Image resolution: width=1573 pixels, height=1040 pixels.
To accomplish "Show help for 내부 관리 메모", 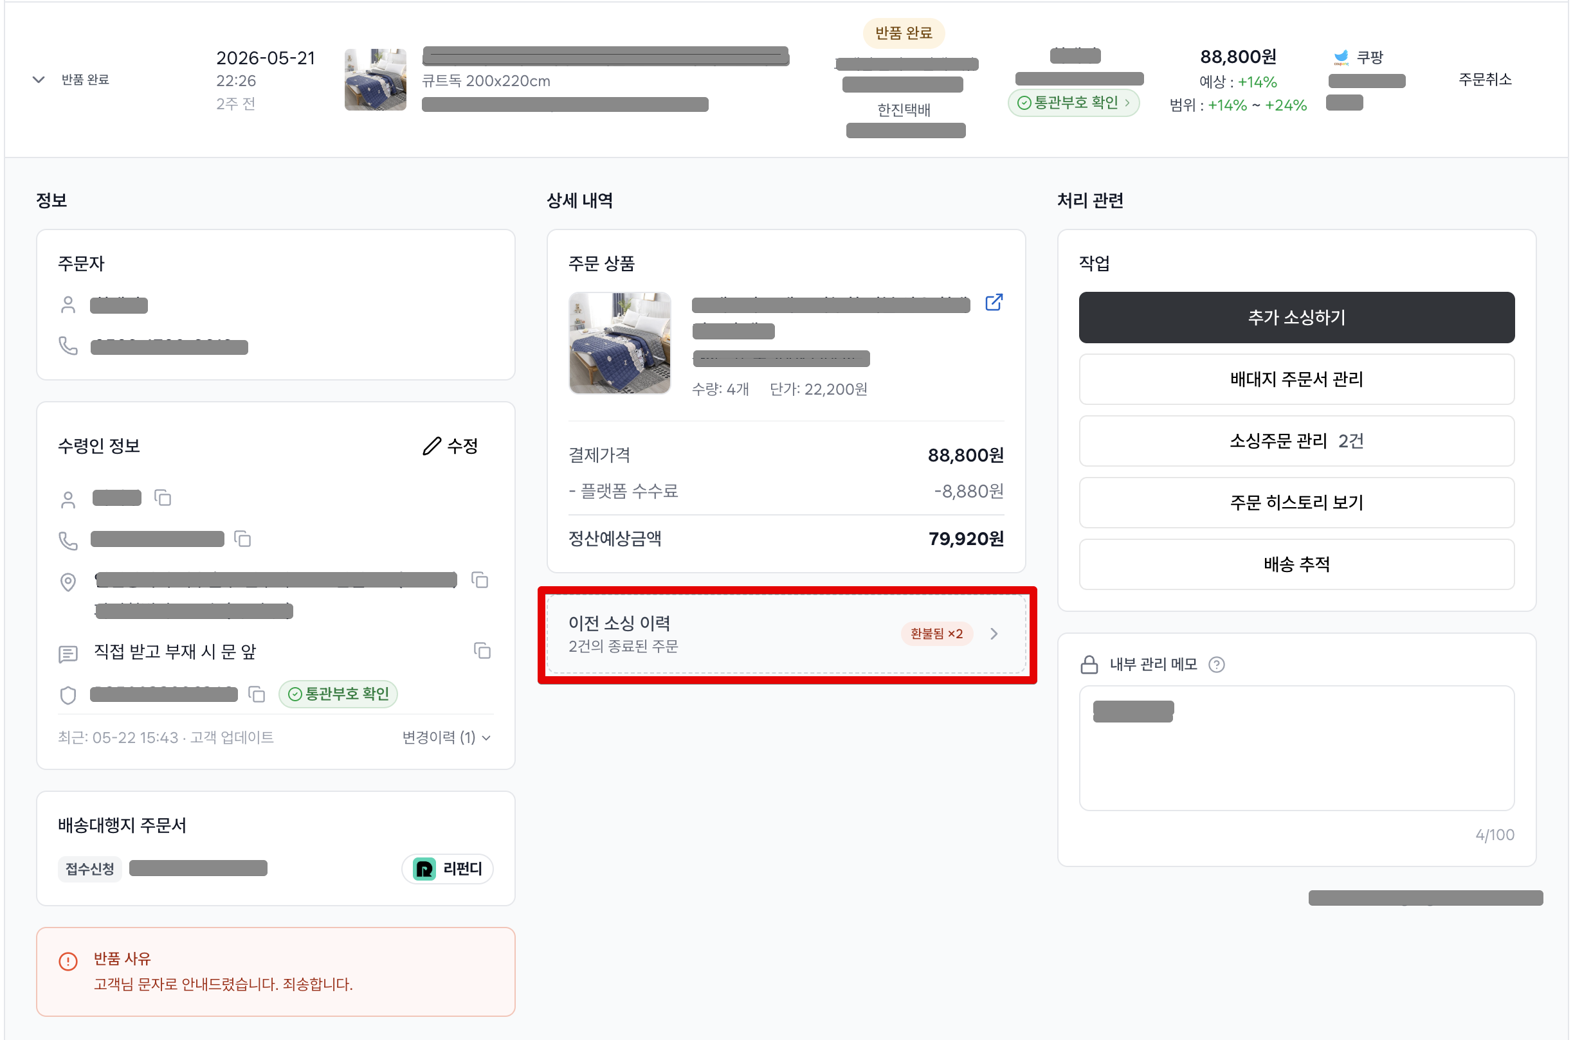I will click(x=1216, y=664).
